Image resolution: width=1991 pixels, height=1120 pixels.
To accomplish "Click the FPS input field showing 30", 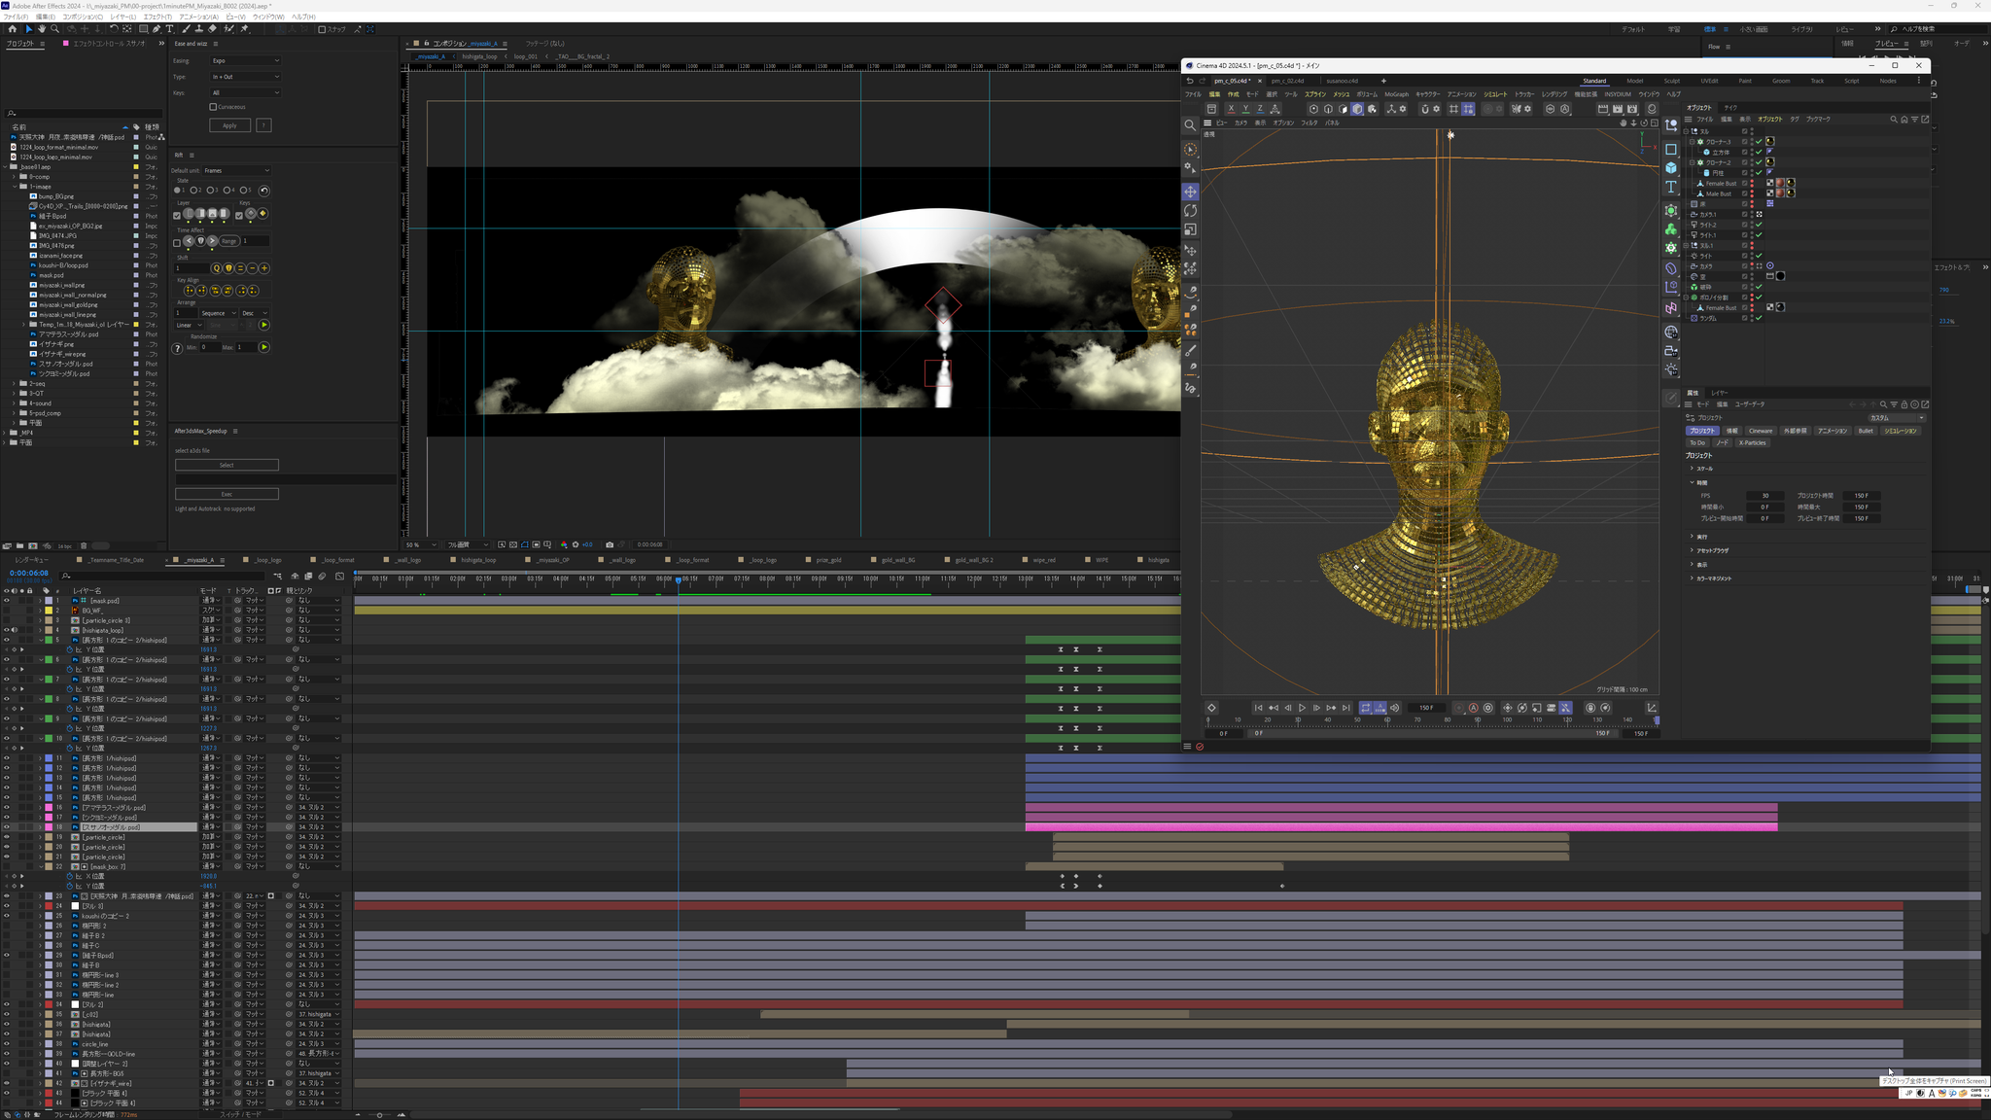I will 1764,496.
